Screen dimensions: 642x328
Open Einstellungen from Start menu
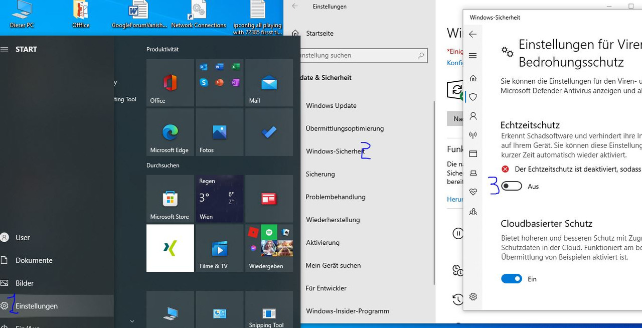click(x=57, y=306)
